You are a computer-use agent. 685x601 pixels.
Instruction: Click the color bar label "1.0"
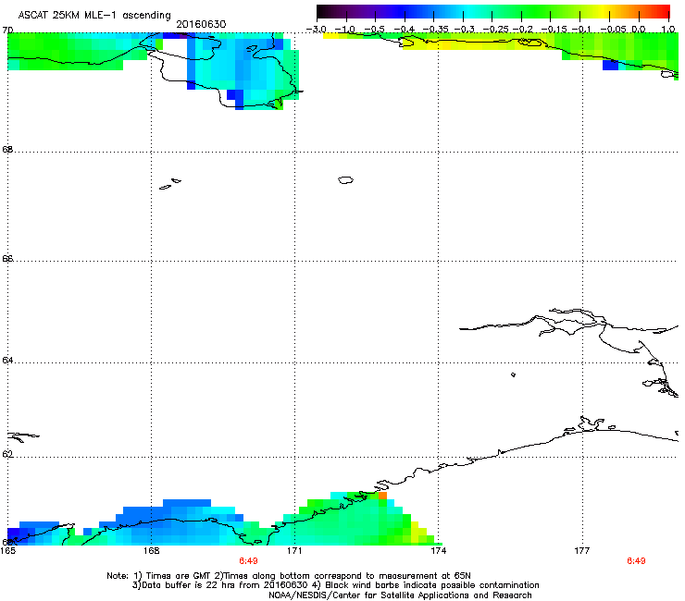click(668, 30)
